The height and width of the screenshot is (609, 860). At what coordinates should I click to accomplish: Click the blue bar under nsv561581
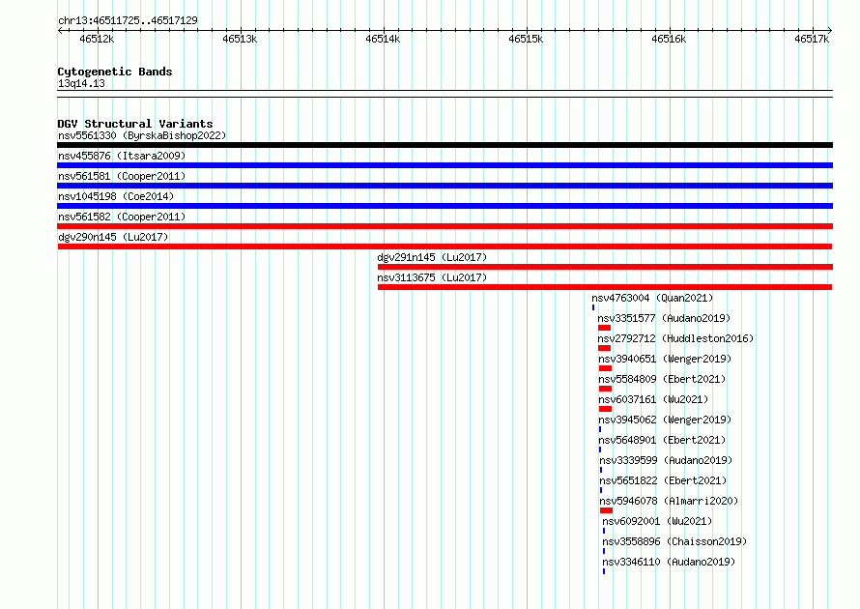(x=444, y=186)
